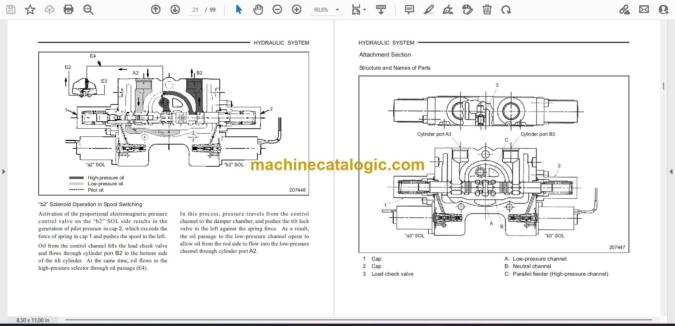The height and width of the screenshot is (326, 675).
Task: Click the 'Load check valve' parts entry
Action: click(x=392, y=274)
